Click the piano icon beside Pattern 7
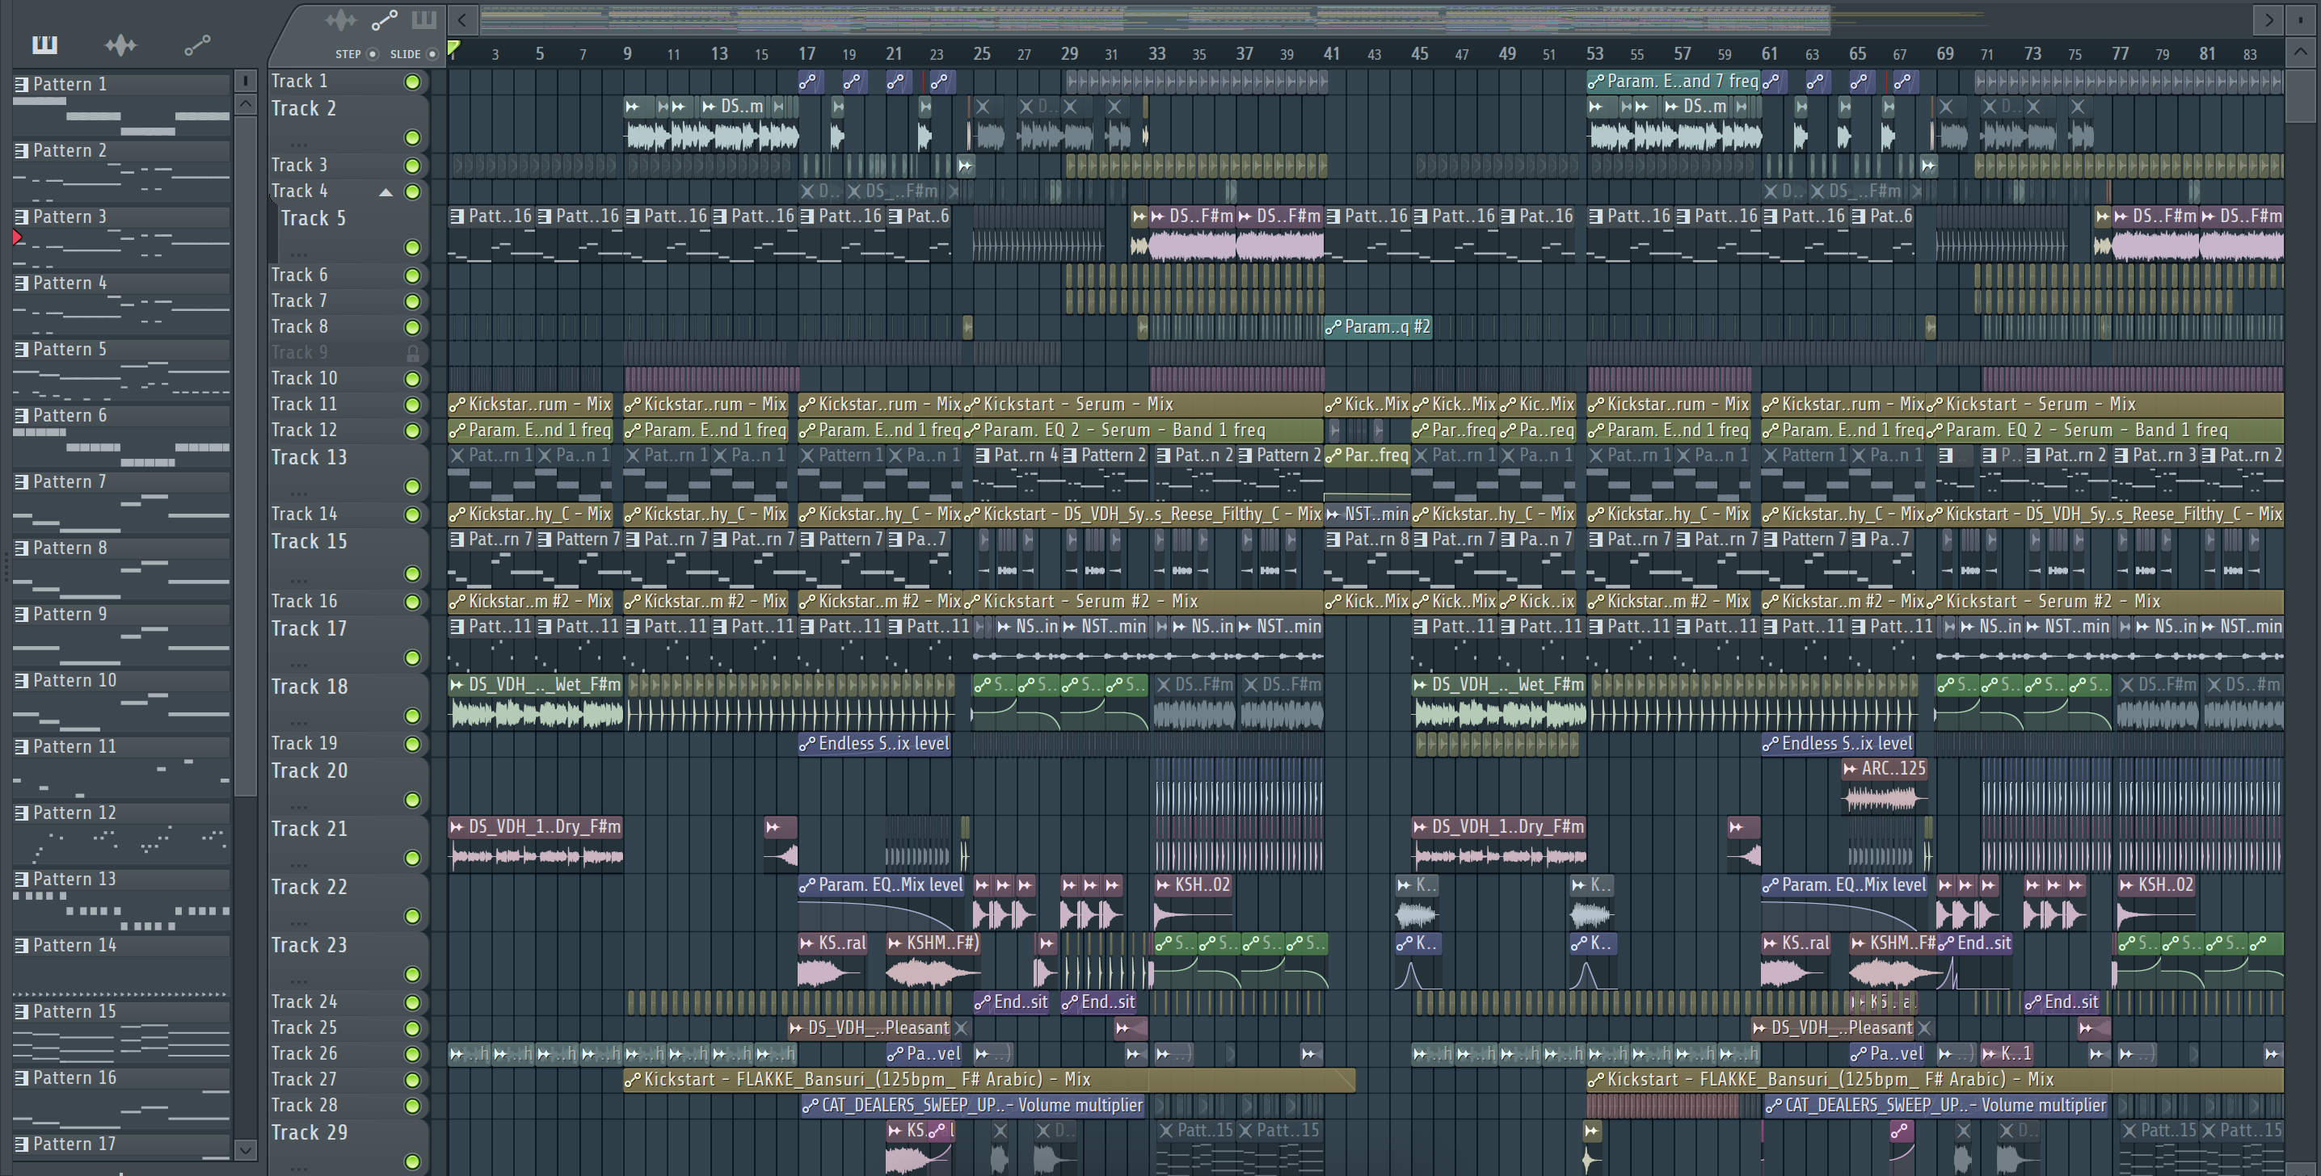 (22, 481)
